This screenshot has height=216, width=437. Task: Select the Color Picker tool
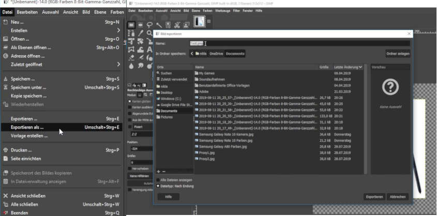pos(141,34)
